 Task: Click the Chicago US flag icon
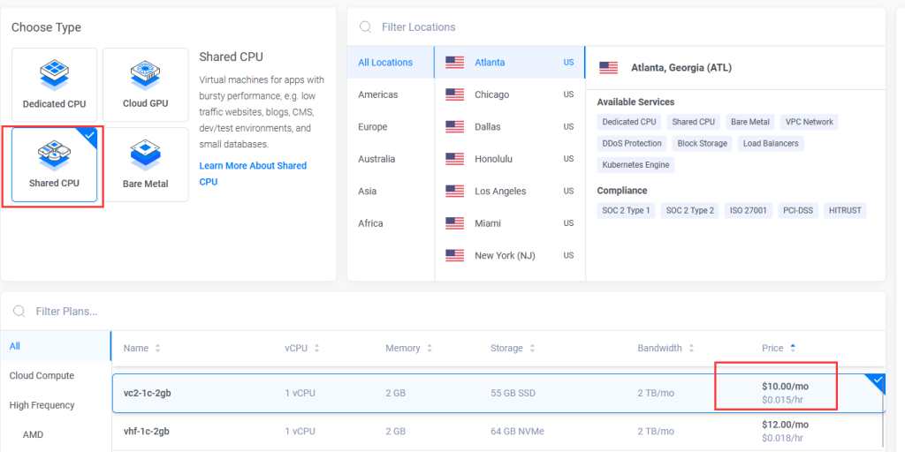(x=454, y=94)
